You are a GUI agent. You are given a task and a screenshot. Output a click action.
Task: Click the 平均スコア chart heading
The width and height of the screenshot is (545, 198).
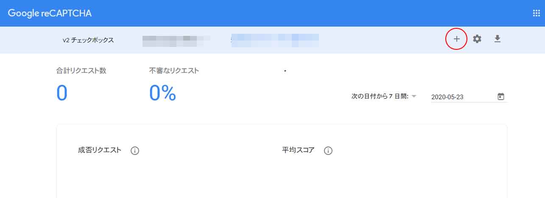tap(298, 150)
